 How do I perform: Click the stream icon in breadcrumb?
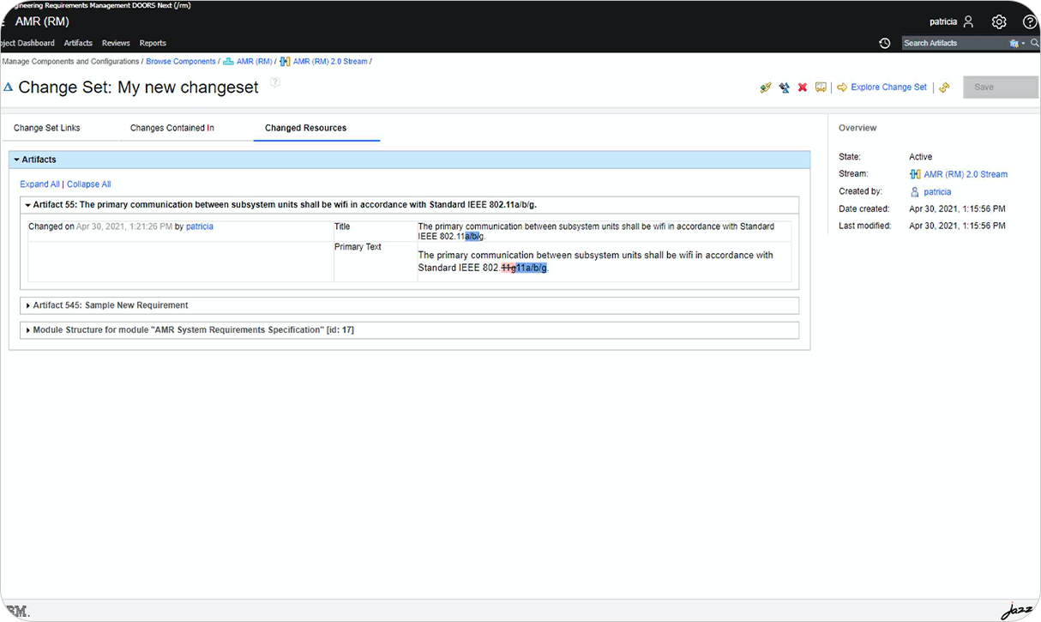pyautogui.click(x=285, y=62)
